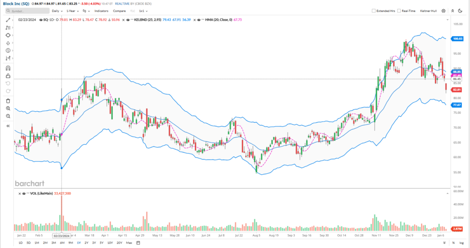The height and width of the screenshot is (248, 470).
Task: Click the lock drawings icon
Action: [x=8, y=76]
